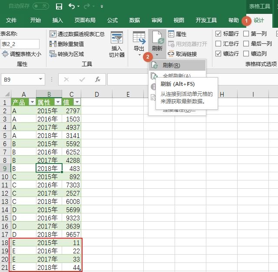Click the greyed Redo arrow icon
Image resolution: width=278 pixels, height=272 pixels.
point(87,7)
